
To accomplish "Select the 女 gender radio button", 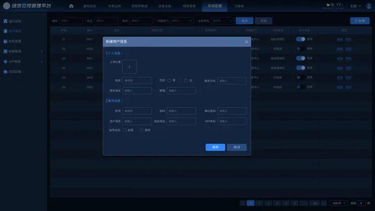I will click(186, 80).
